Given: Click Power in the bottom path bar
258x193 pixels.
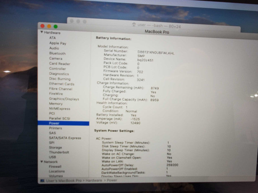Looking at the screenshot, I should click(x=112, y=180).
